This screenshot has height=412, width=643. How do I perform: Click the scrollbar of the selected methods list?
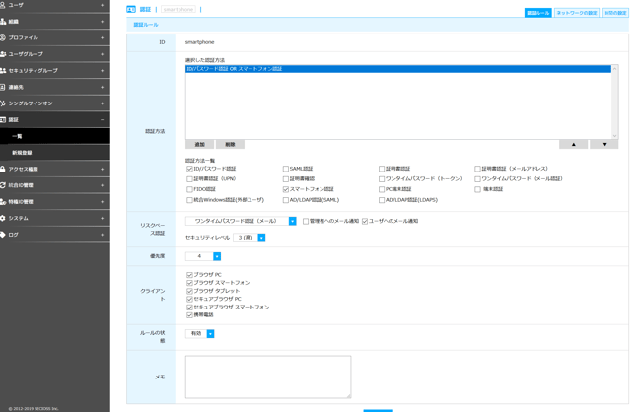(x=614, y=103)
